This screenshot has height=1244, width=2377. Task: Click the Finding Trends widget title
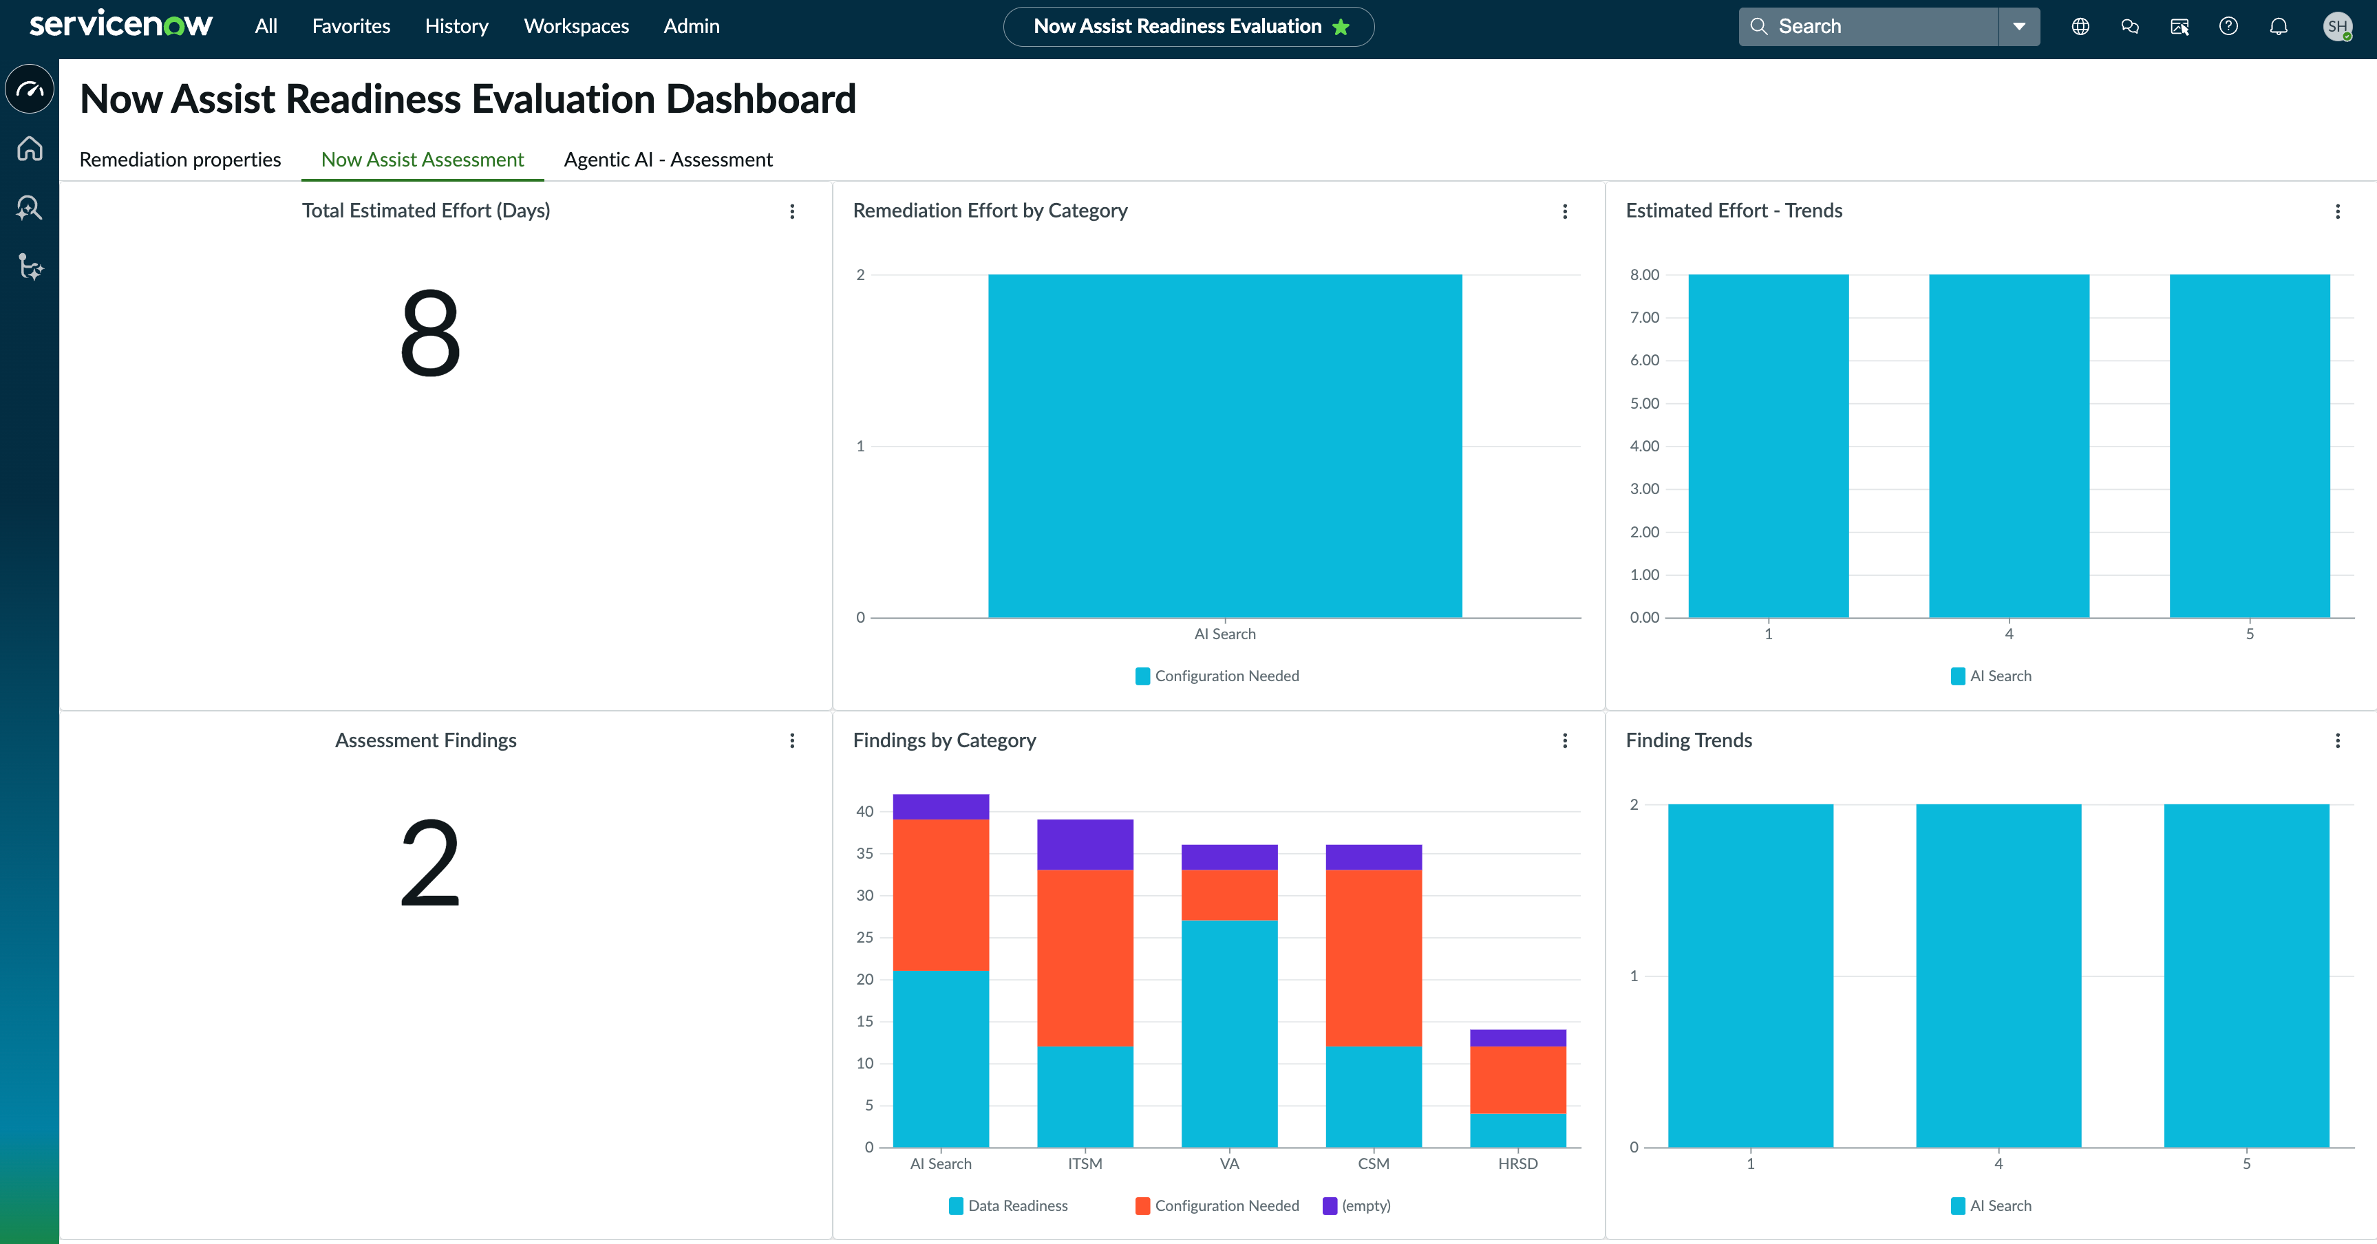click(1689, 740)
